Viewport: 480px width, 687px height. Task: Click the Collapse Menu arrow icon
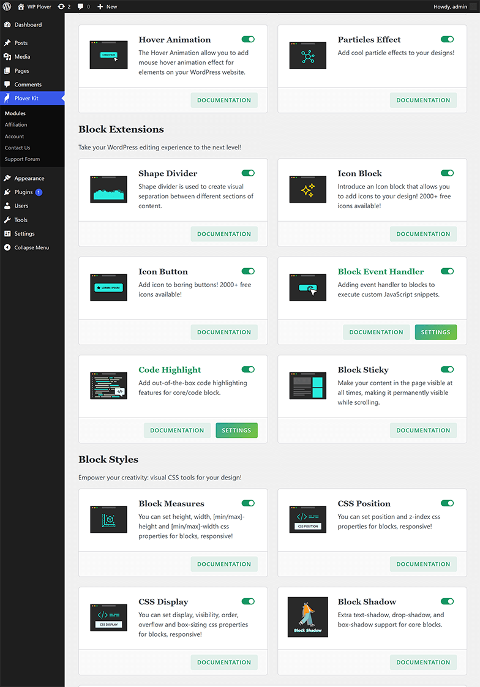pos(7,247)
